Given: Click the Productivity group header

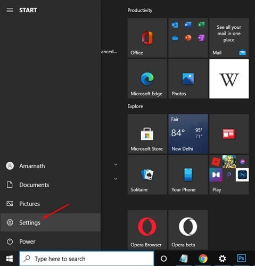Looking at the screenshot, I should [x=140, y=10].
